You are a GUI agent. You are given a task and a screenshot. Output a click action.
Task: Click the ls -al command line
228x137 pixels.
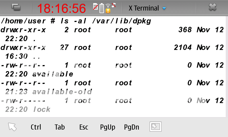pos(76,21)
